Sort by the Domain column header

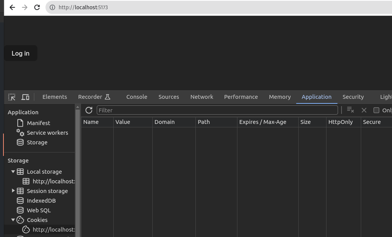(x=174, y=122)
